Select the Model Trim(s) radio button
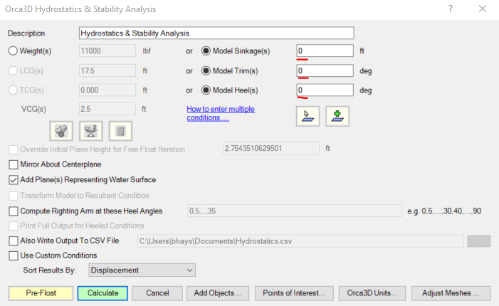This screenshot has width=499, height=306. click(x=206, y=70)
